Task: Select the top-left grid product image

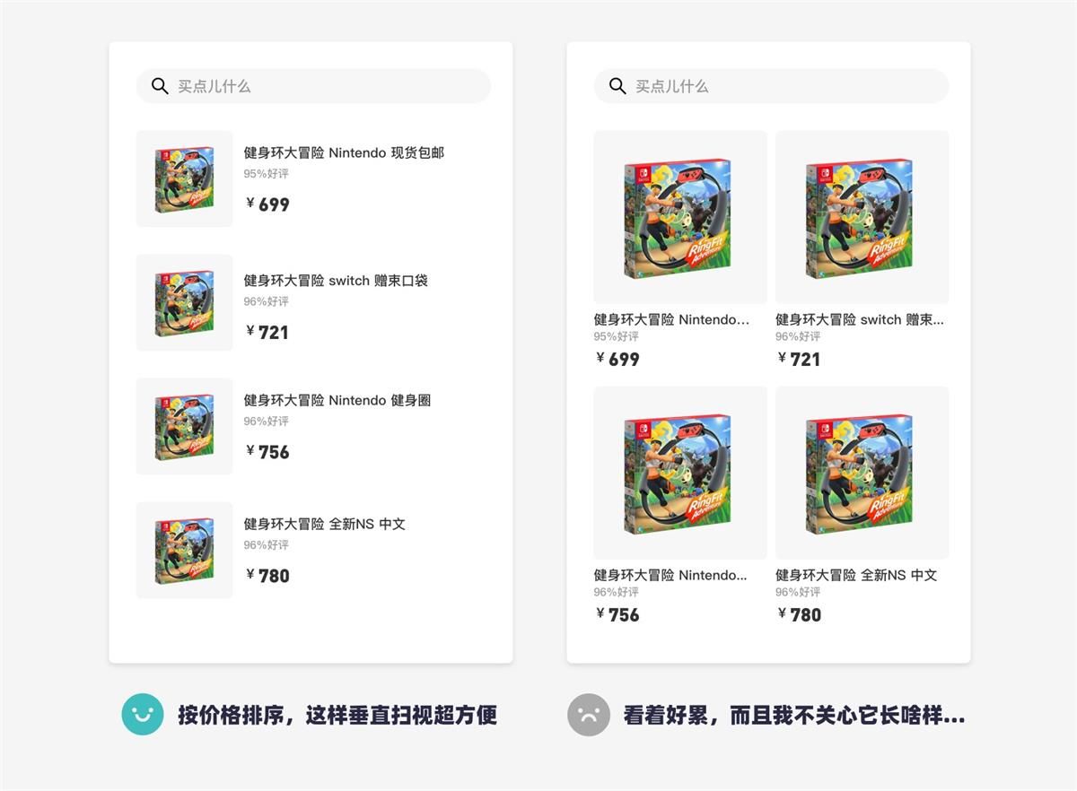Action: 680,217
